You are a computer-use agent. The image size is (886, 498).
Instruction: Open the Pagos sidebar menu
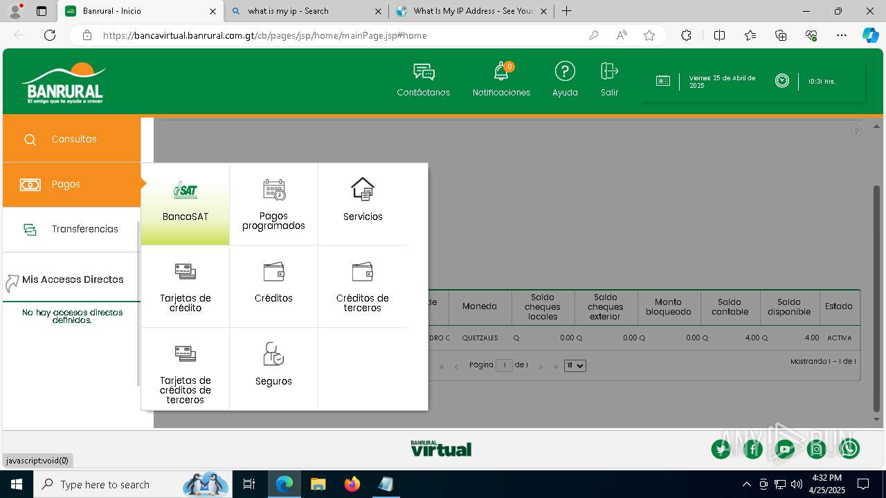(72, 185)
